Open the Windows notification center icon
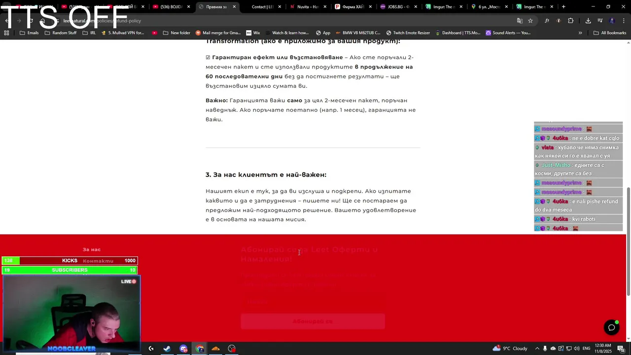 tap(621, 349)
